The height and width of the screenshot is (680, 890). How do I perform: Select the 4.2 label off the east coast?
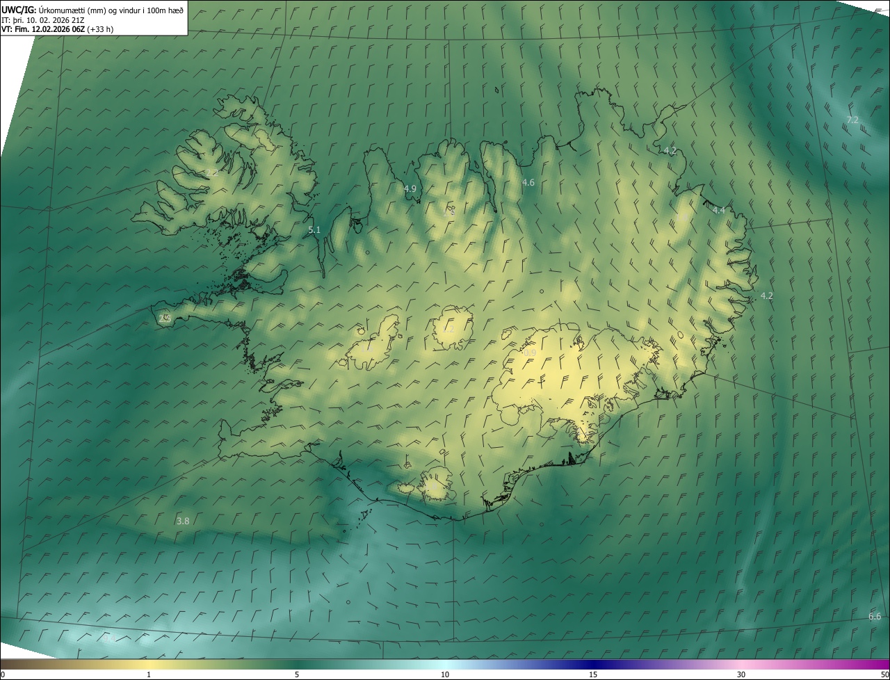[767, 296]
